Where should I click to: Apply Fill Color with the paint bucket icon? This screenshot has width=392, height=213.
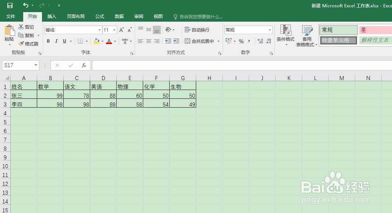[96, 41]
